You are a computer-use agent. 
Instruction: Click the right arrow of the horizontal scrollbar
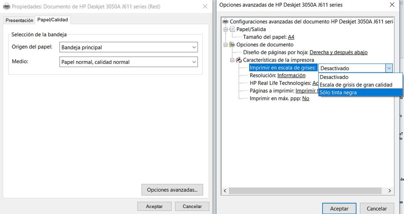point(389,191)
